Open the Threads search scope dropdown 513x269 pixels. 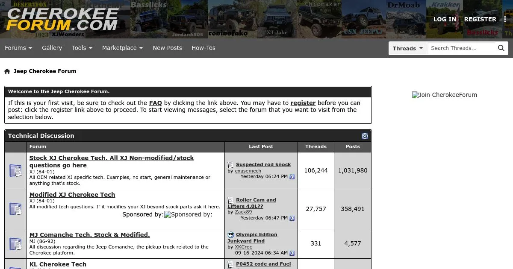click(408, 48)
